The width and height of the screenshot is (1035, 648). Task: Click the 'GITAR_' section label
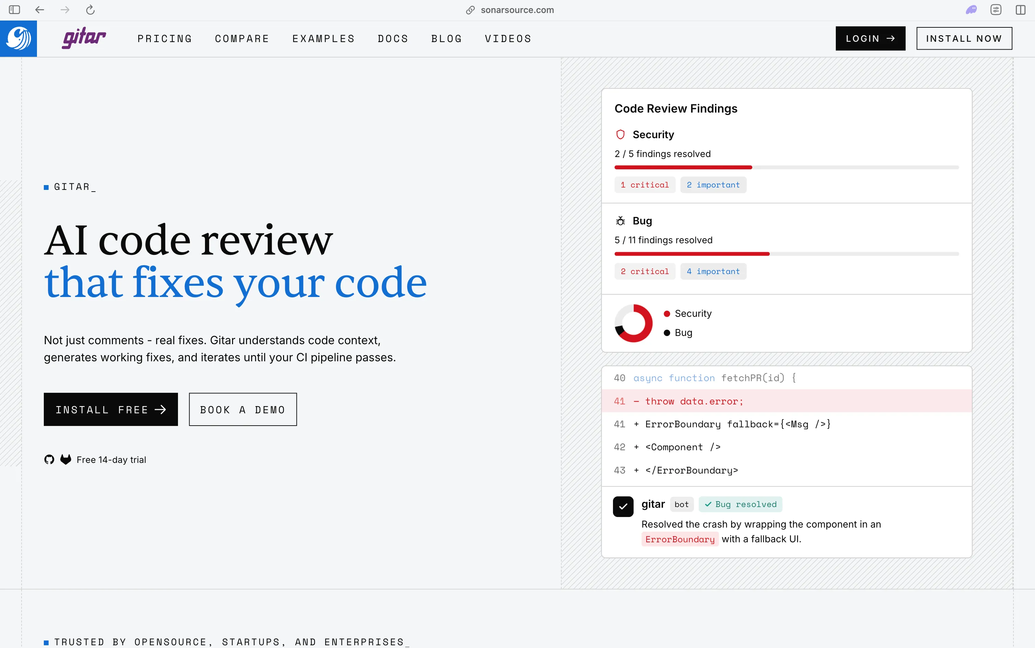tap(75, 187)
